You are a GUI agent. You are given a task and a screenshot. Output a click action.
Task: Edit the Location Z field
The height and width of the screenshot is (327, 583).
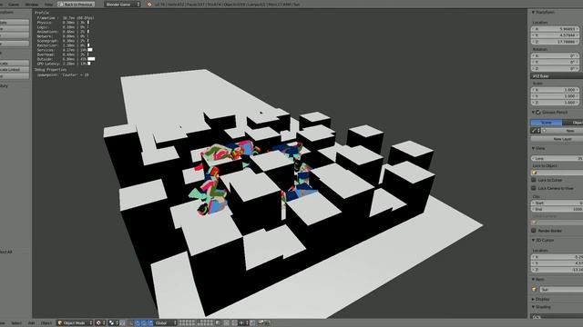555,42
